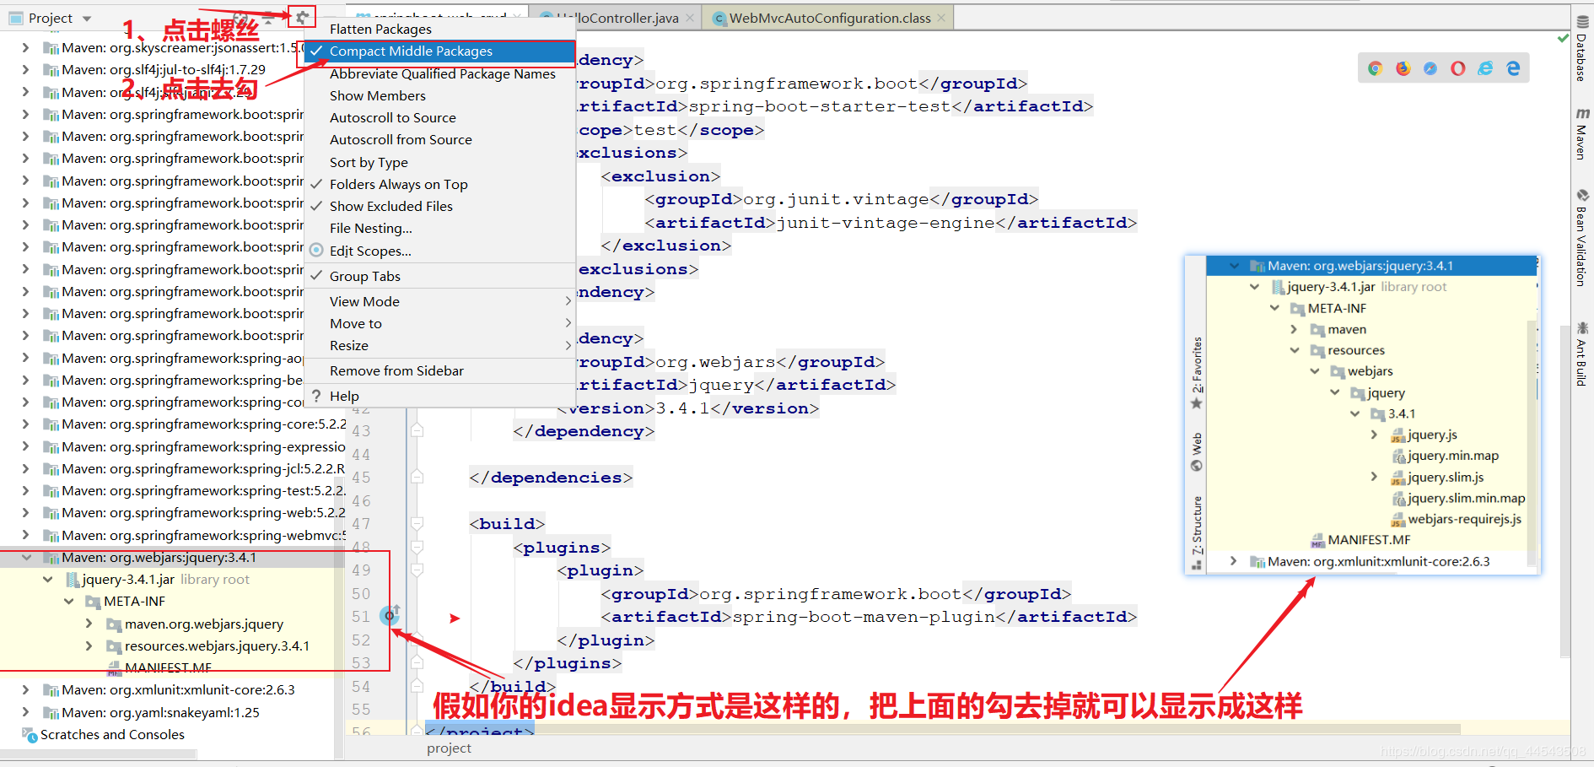1594x767 pixels.
Task: Open preview in Chrome browser icon
Action: pos(1376,68)
